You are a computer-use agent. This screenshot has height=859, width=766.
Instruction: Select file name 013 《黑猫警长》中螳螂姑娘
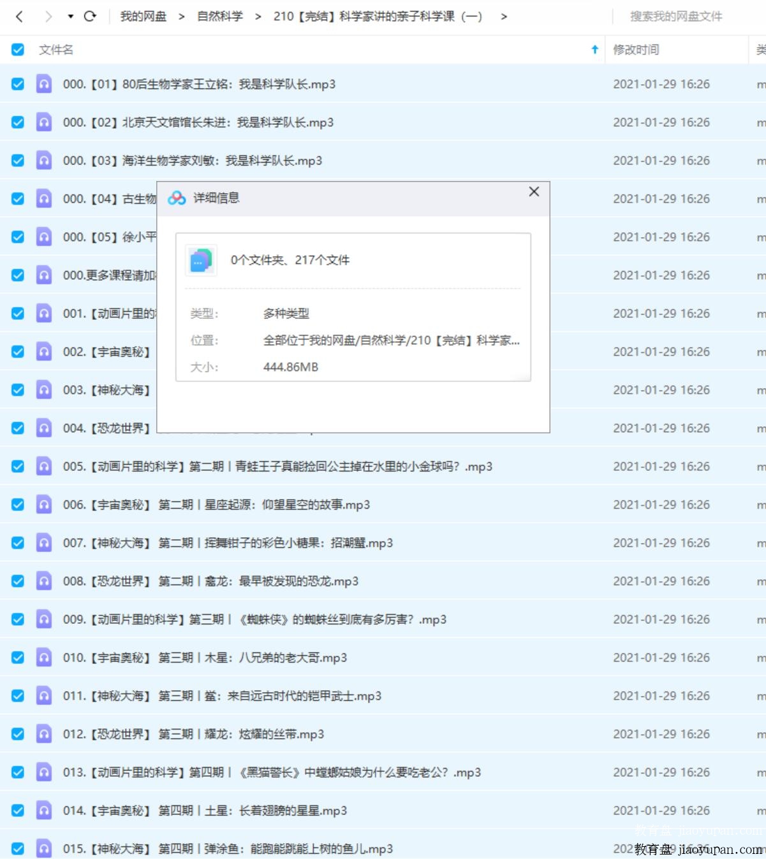pyautogui.click(x=272, y=772)
